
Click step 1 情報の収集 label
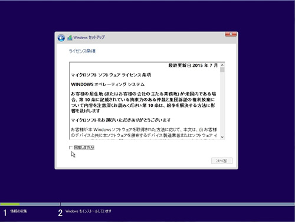[19, 211]
